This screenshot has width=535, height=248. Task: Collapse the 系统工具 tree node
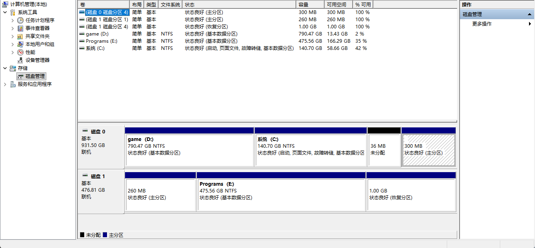(x=5, y=12)
